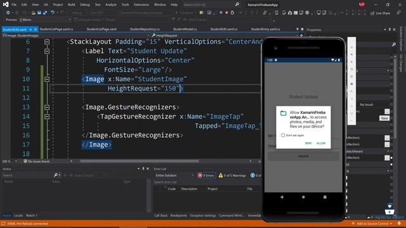Click the search magnifier in title bar
This screenshot has width=406, height=228.
click(x=237, y=4)
